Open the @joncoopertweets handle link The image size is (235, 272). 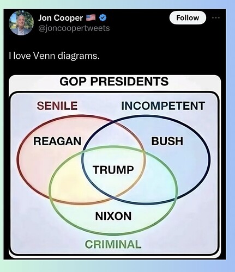[x=74, y=28]
